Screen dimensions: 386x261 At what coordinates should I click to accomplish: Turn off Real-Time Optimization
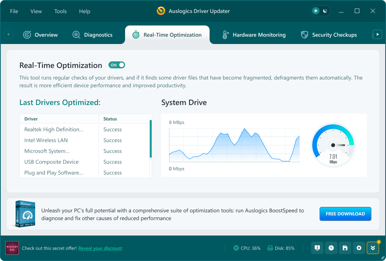click(x=117, y=65)
